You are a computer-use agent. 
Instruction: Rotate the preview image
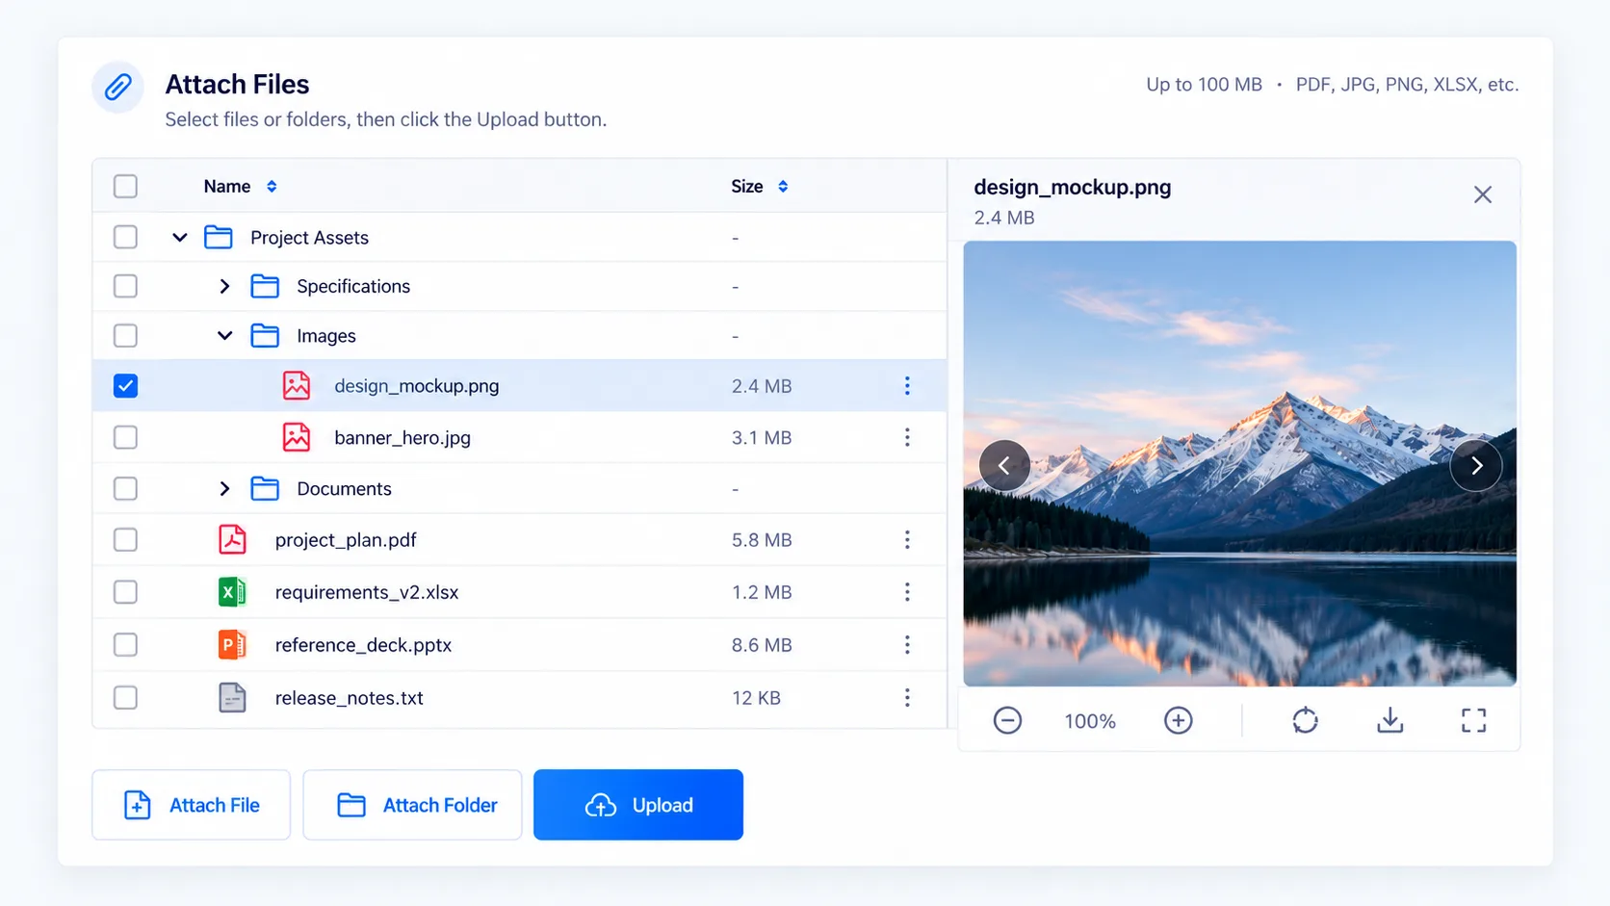point(1305,720)
